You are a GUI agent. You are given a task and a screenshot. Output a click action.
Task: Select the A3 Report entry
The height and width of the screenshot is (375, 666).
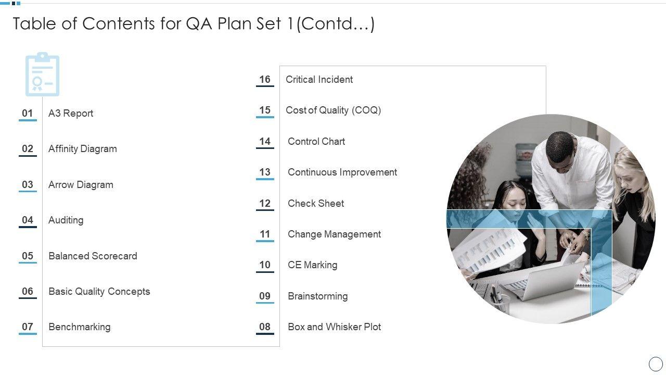tap(71, 114)
